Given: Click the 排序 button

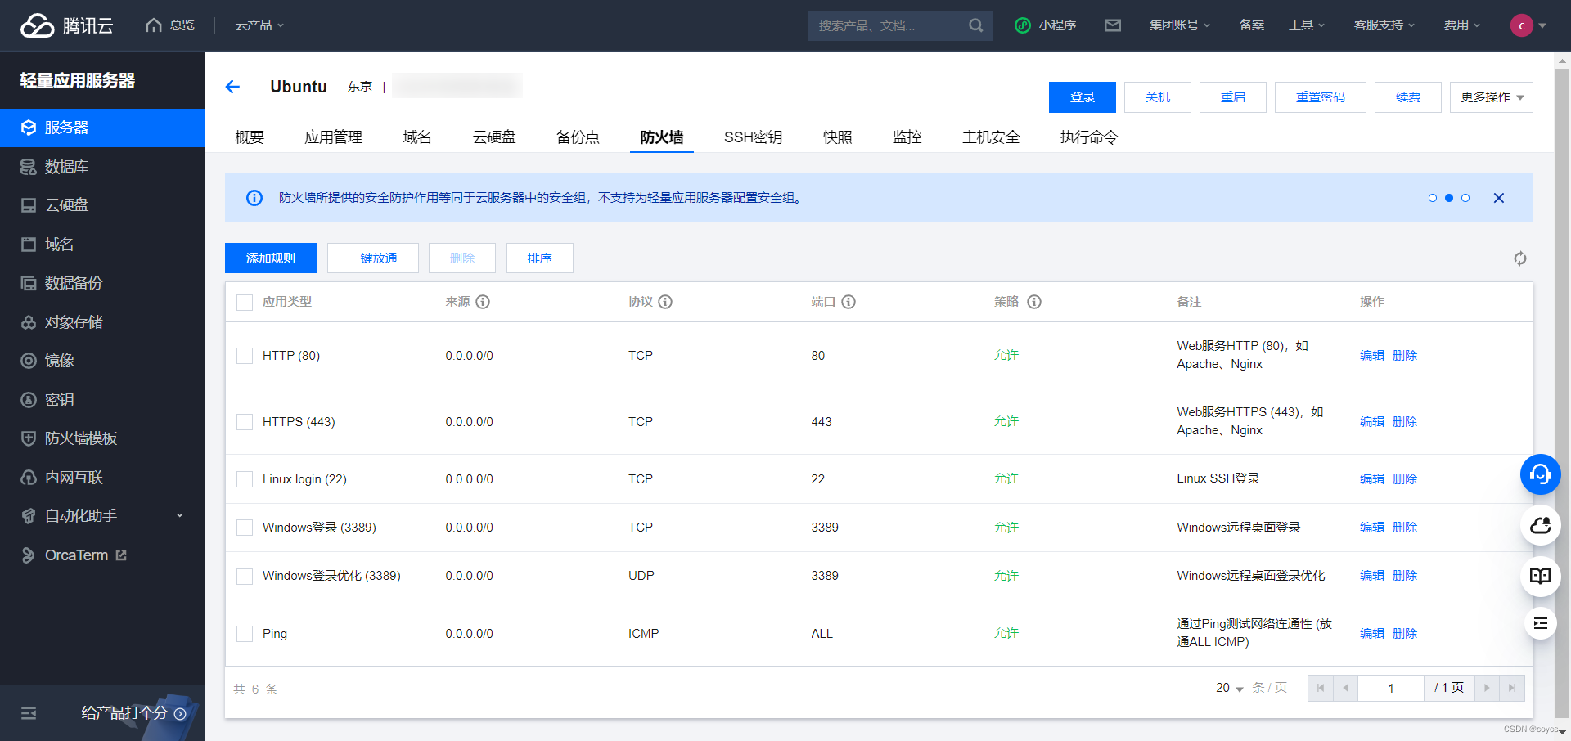Looking at the screenshot, I should [540, 258].
